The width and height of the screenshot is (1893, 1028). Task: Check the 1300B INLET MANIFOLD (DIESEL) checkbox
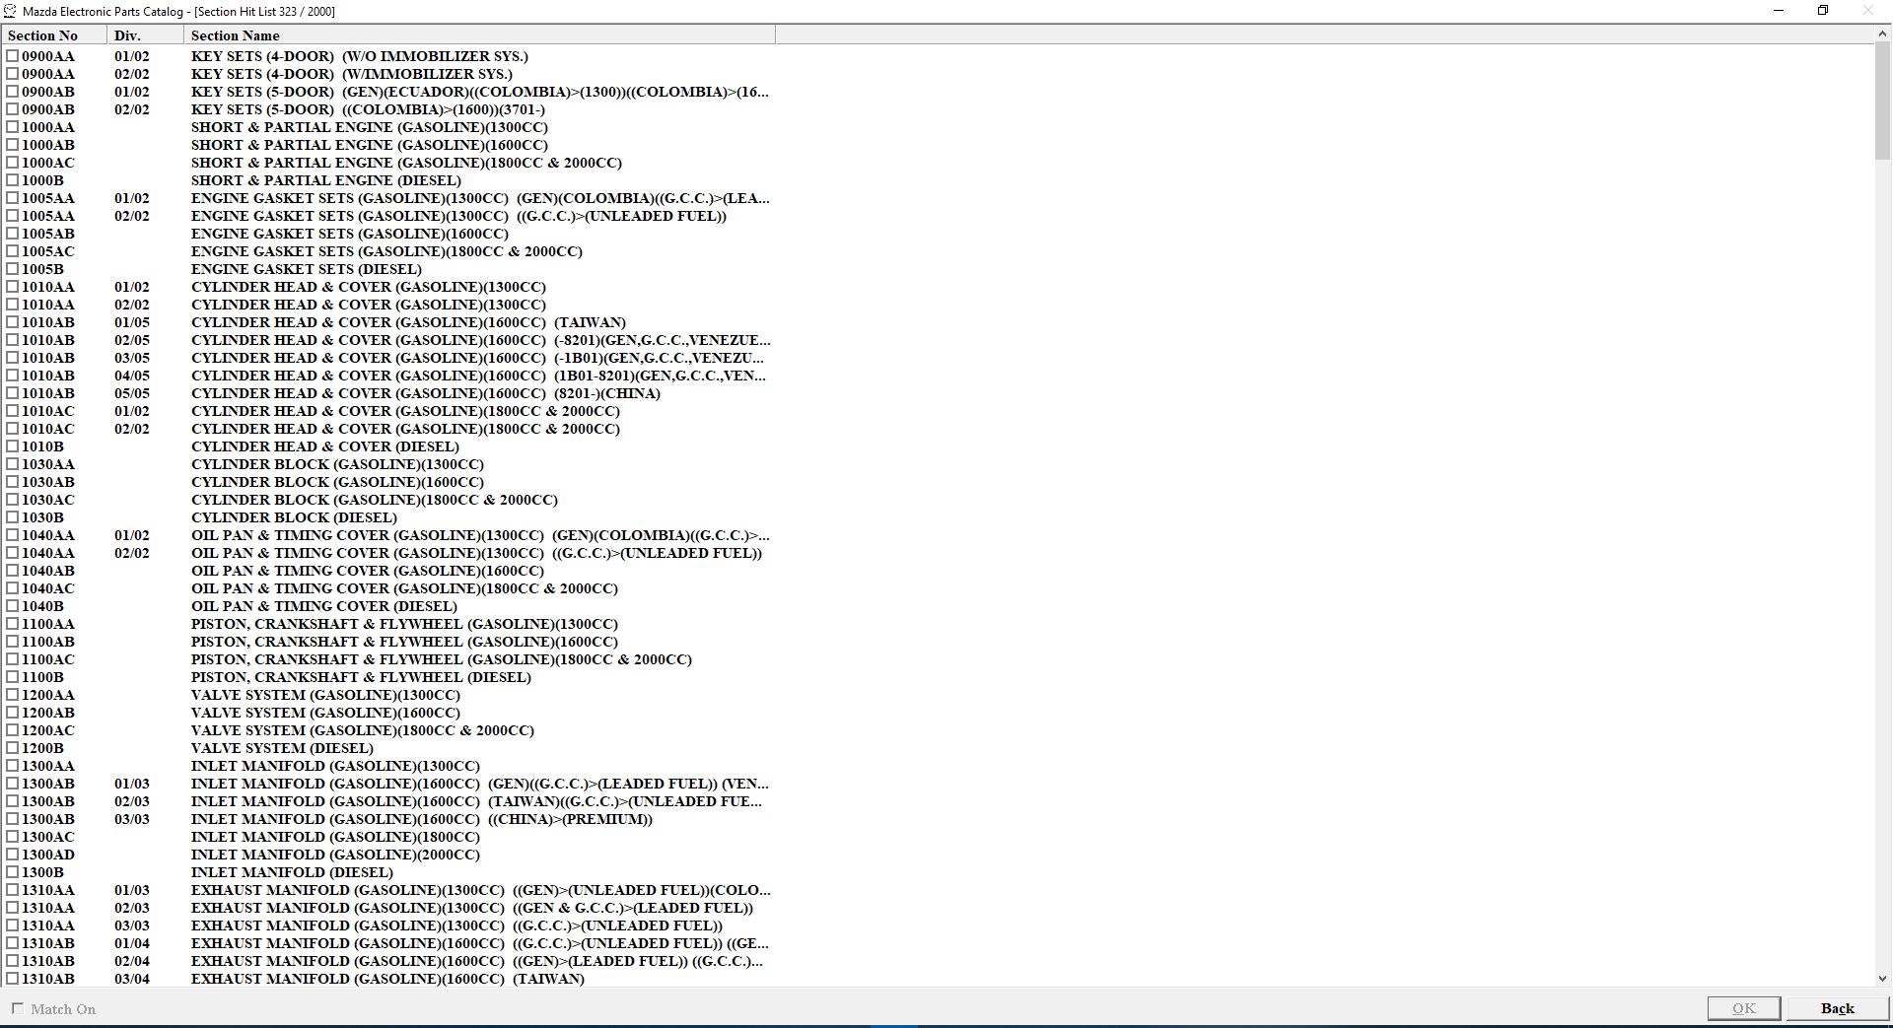pos(11,872)
